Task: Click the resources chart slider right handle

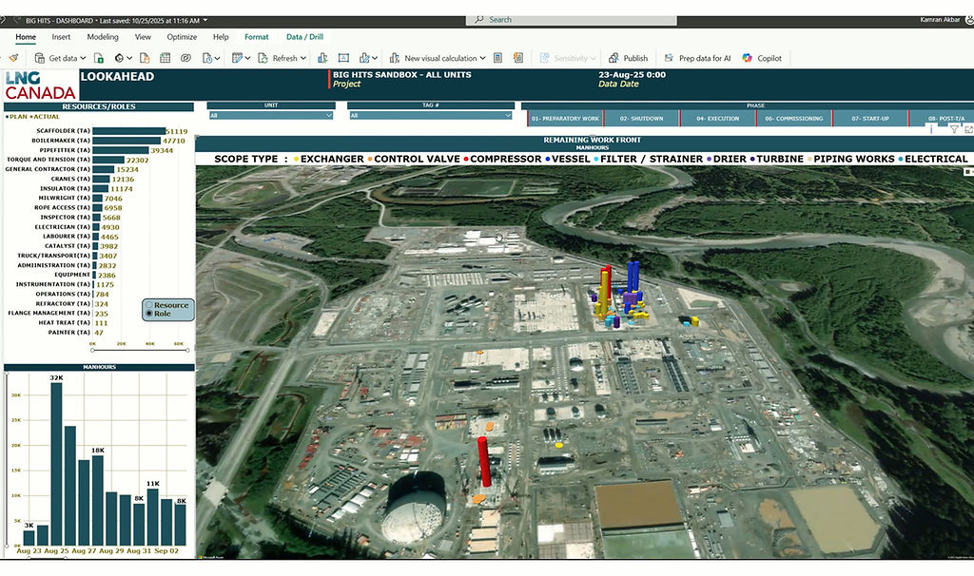Action: click(x=187, y=350)
